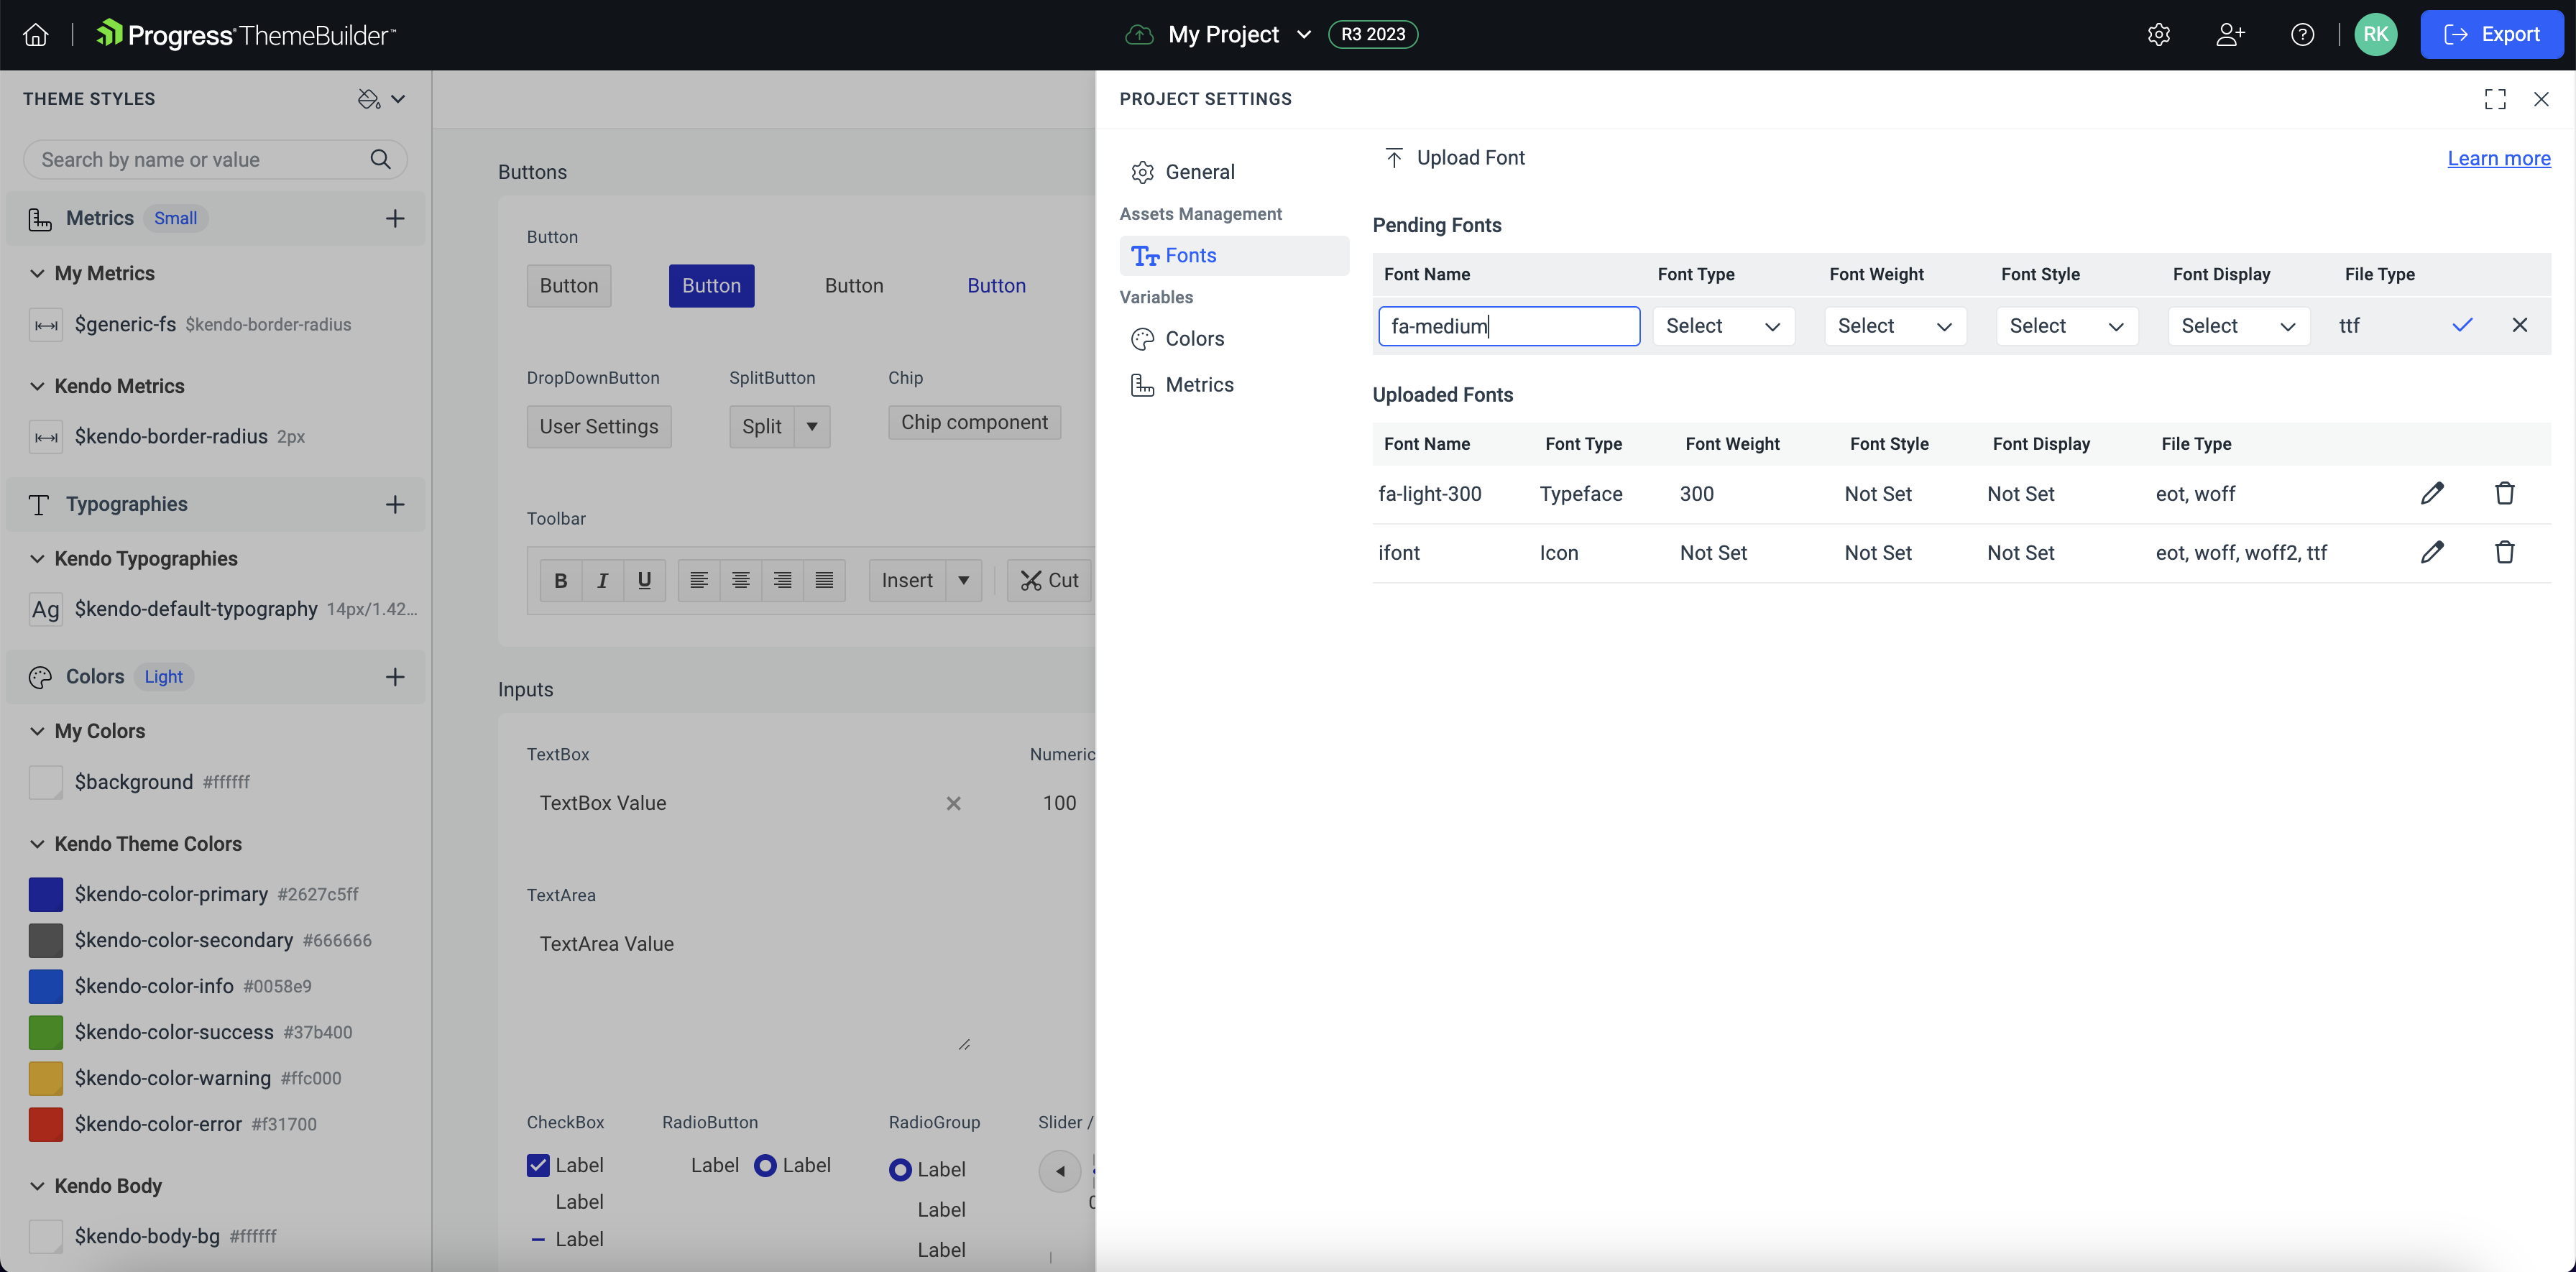The width and height of the screenshot is (2576, 1272).
Task: Open the General project settings tab
Action: click(1200, 171)
